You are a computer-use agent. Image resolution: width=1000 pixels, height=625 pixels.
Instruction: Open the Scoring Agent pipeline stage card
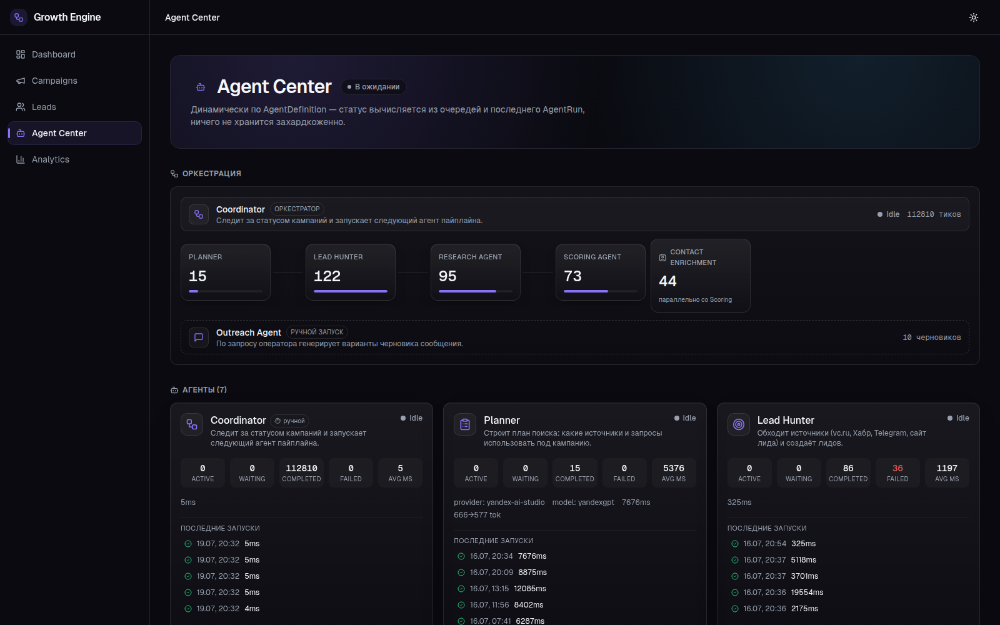(601, 272)
